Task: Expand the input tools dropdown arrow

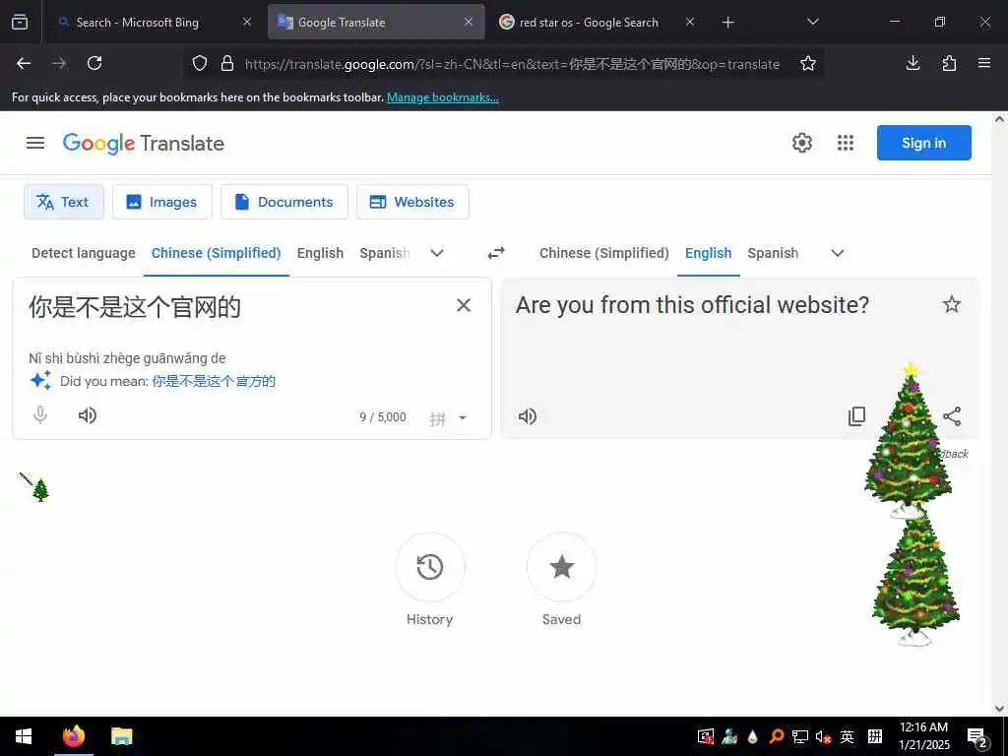Action: [x=463, y=417]
